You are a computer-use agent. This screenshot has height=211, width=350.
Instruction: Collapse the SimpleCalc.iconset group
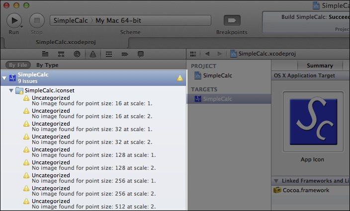click(11, 90)
